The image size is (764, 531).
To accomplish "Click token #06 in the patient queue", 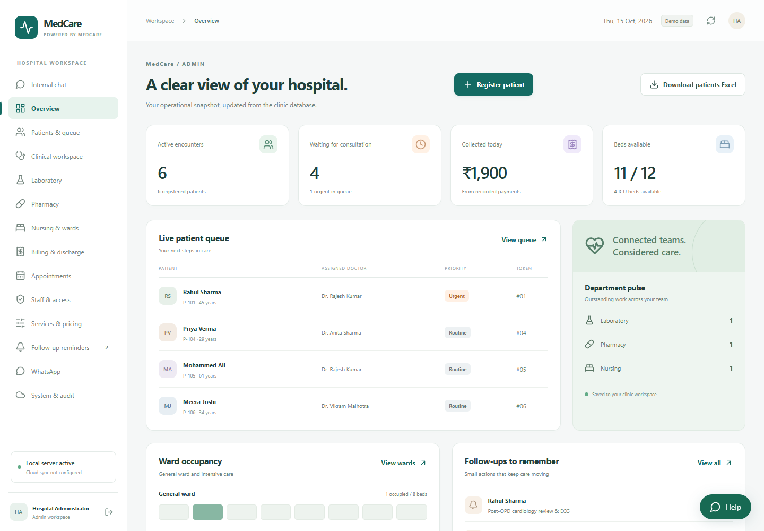I will [521, 406].
